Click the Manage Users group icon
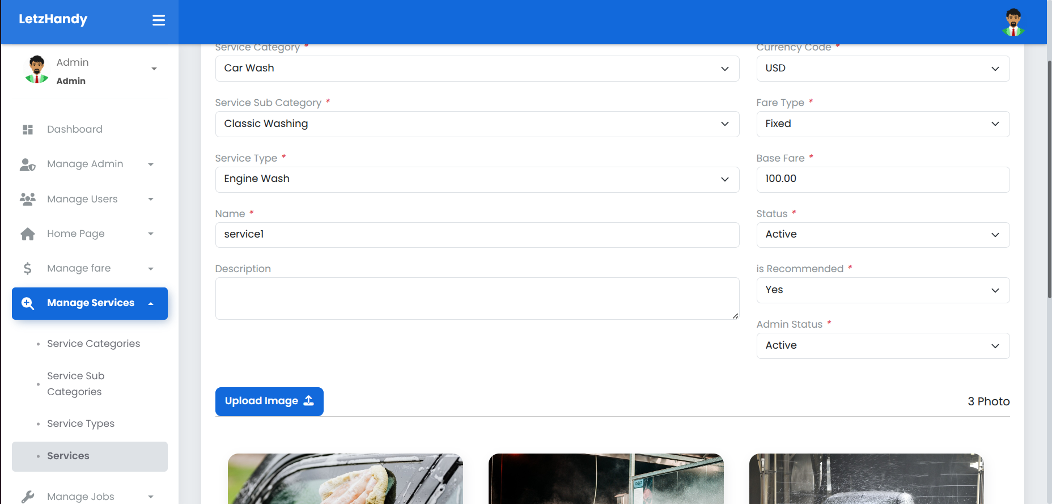 pos(28,199)
